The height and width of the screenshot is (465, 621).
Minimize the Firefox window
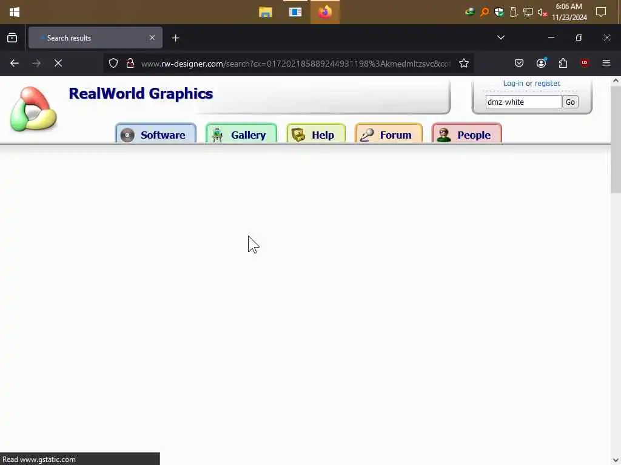(551, 38)
